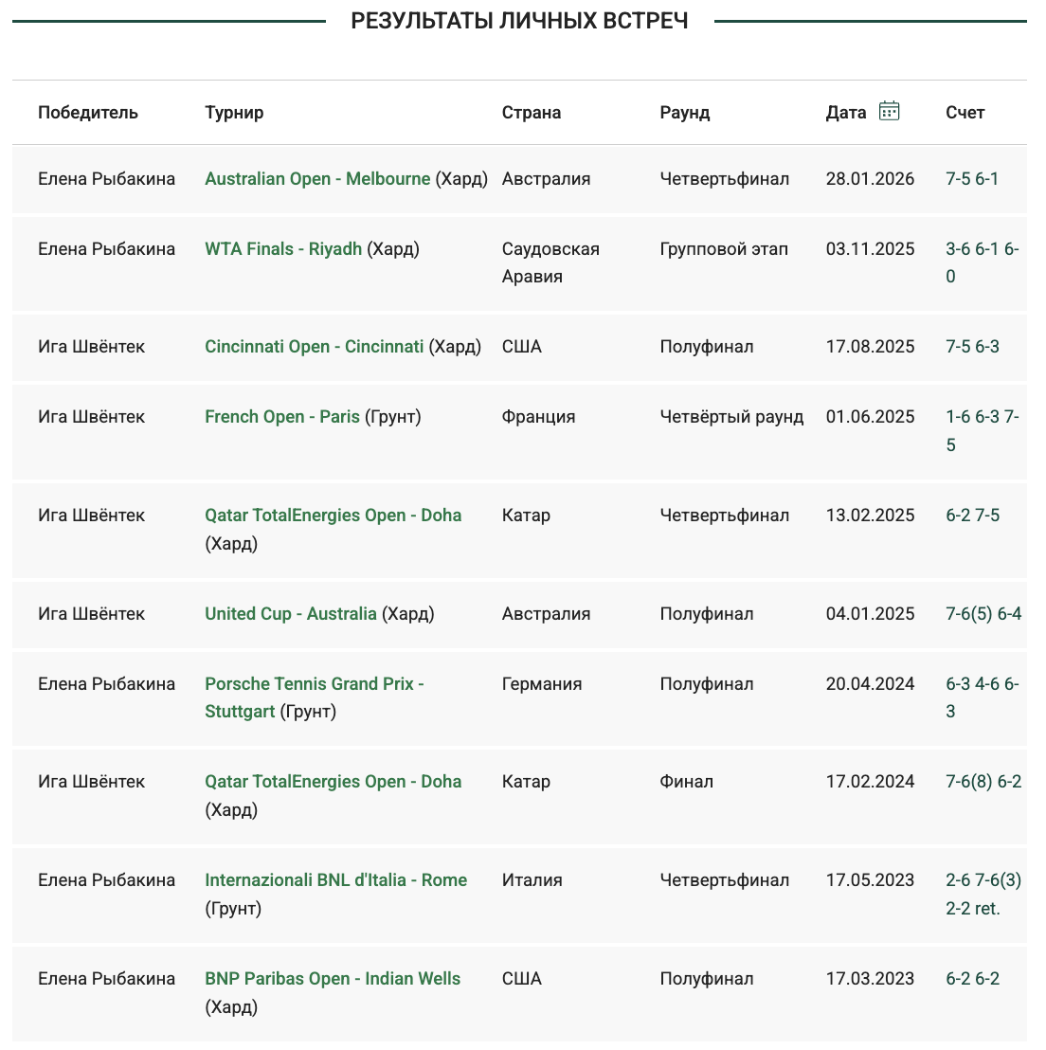Open BNP Paribas Open - Indian Wells link
Viewport: 1046px width, 1050px height.
[x=333, y=979]
